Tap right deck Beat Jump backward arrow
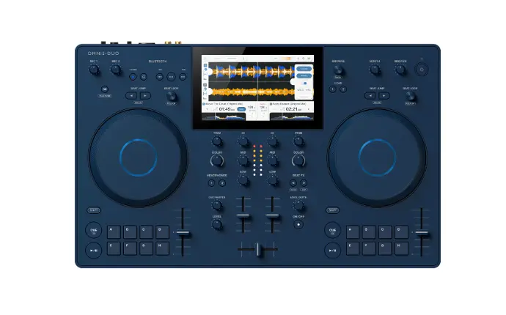This screenshot has height=315, width=506. tap(370, 96)
